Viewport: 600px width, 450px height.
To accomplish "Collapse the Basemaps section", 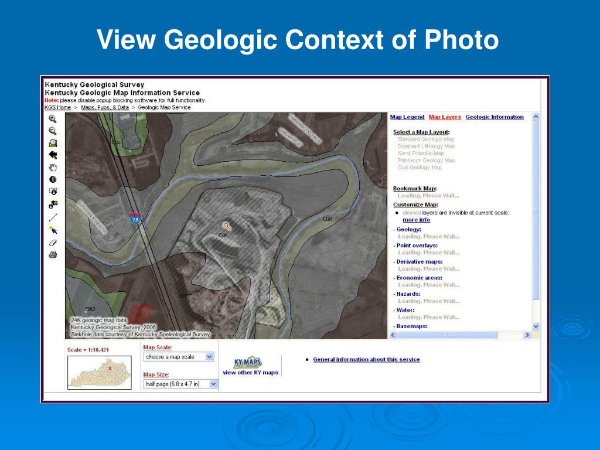I will click(411, 326).
